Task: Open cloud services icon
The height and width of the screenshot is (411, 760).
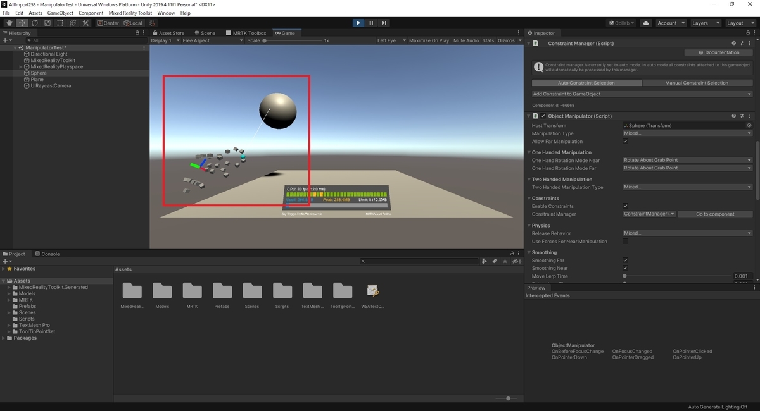Action: 646,23
